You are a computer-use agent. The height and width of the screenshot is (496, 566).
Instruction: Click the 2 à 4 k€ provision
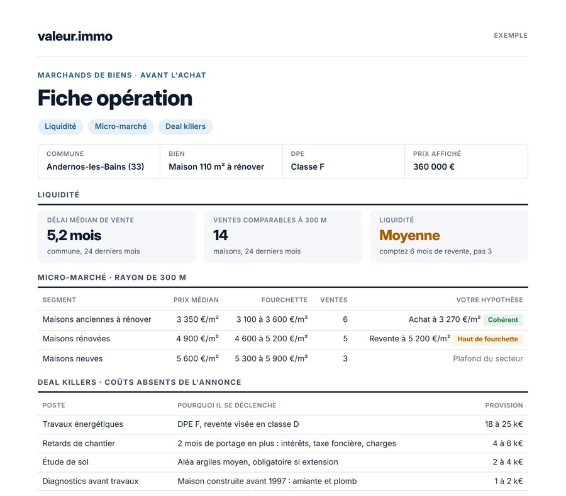click(x=508, y=462)
